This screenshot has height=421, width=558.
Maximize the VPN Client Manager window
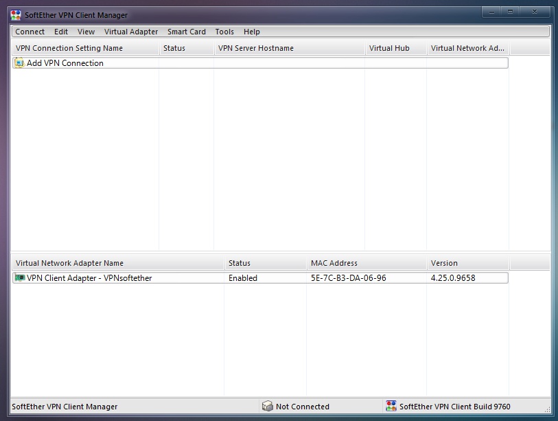pos(510,12)
